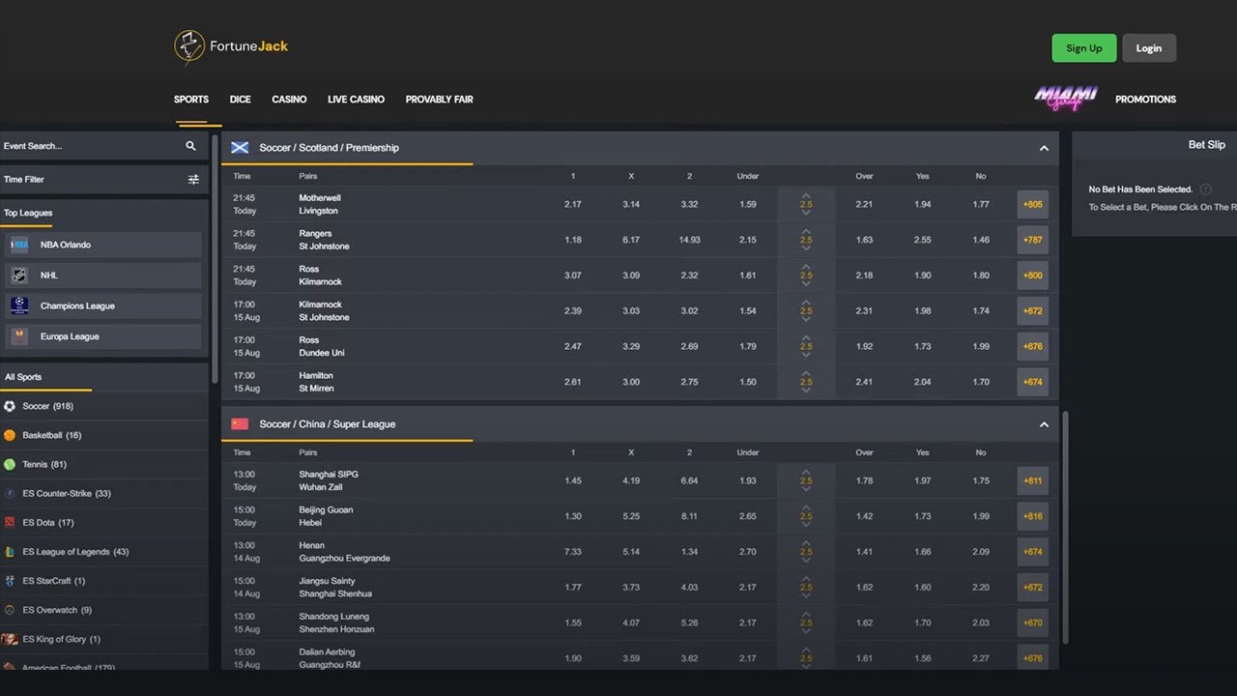Change total line for Rangers vs St Johnstone
This screenshot has height=696, width=1237.
click(x=806, y=240)
